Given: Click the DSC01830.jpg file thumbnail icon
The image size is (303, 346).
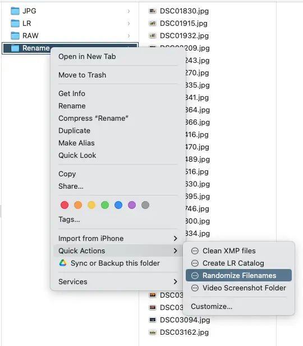Looking at the screenshot, I should click(x=153, y=11).
